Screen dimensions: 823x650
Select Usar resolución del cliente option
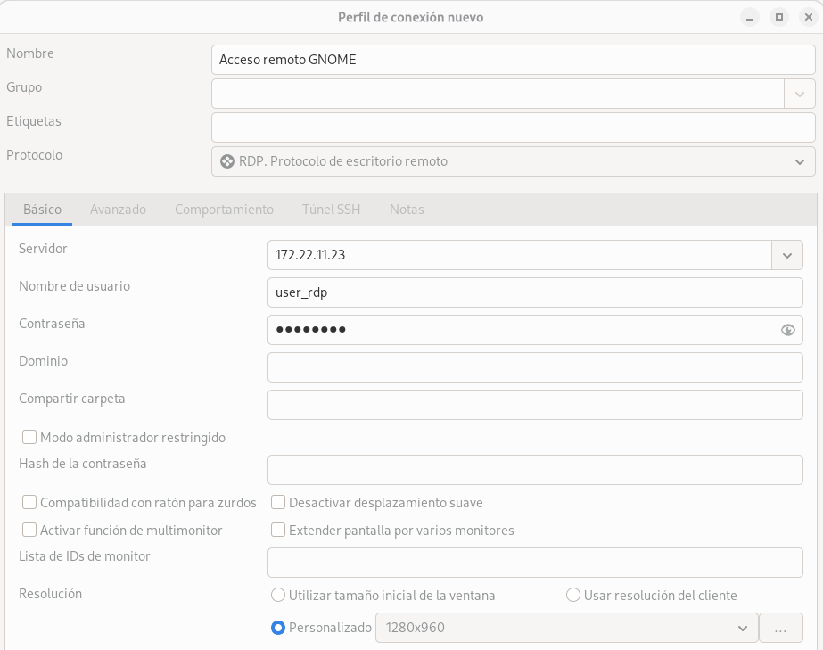(x=573, y=595)
